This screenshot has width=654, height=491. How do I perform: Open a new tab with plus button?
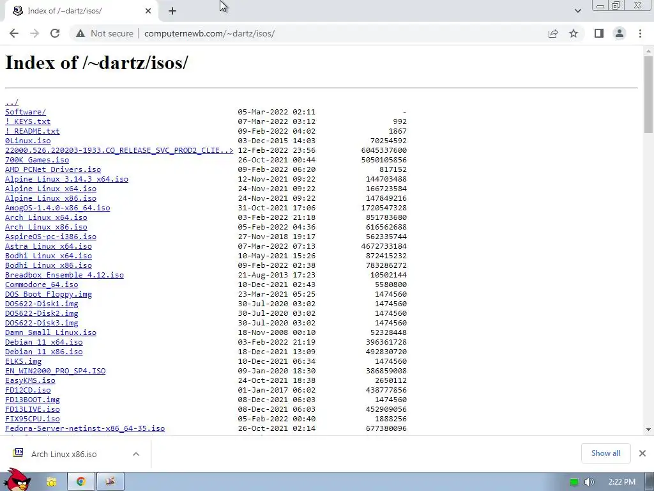[172, 11]
